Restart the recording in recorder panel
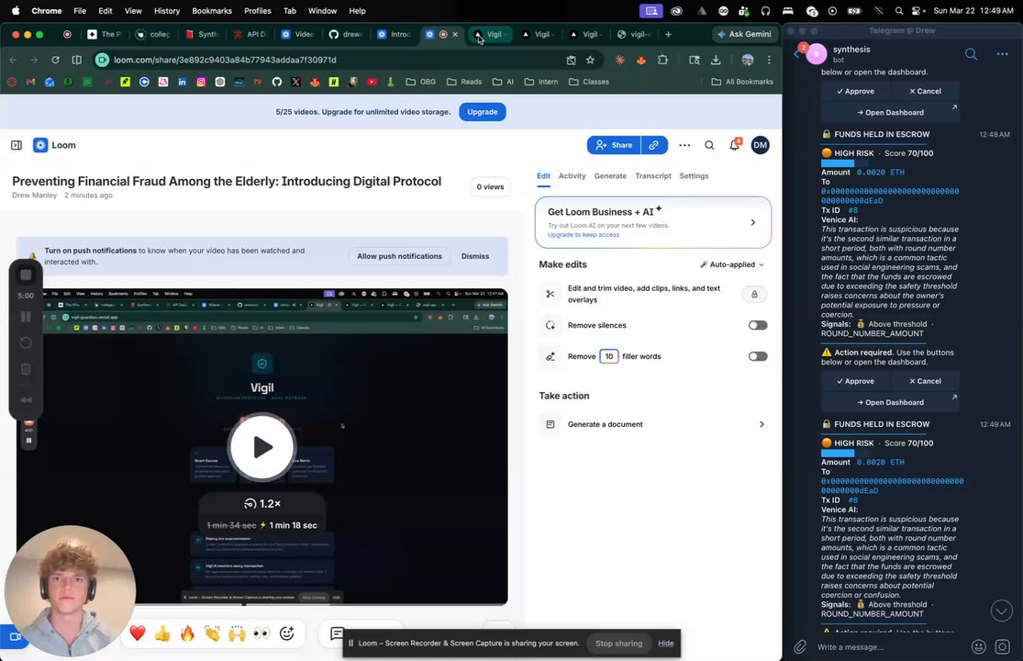1023x661 pixels. pyautogui.click(x=26, y=342)
